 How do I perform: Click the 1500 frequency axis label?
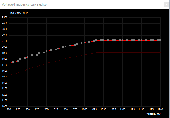pyautogui.click(x=5, y=77)
